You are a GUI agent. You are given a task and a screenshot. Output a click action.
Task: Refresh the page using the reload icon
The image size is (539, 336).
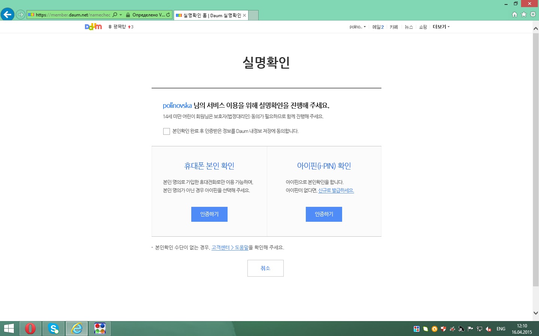click(168, 15)
